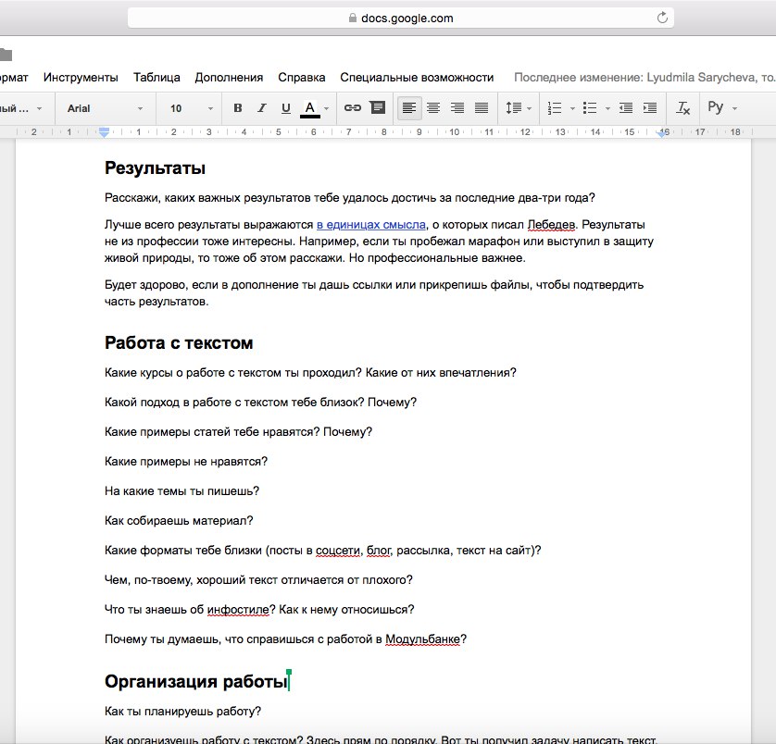Click the line 'Как собираешь материал?'

[179, 520]
